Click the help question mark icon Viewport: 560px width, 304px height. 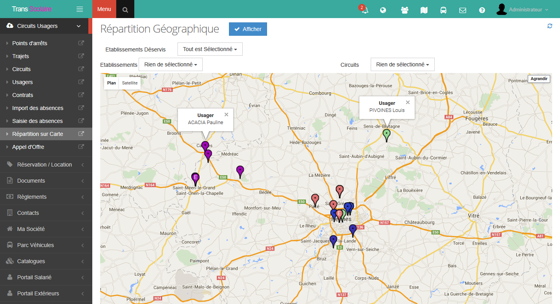pos(482,10)
